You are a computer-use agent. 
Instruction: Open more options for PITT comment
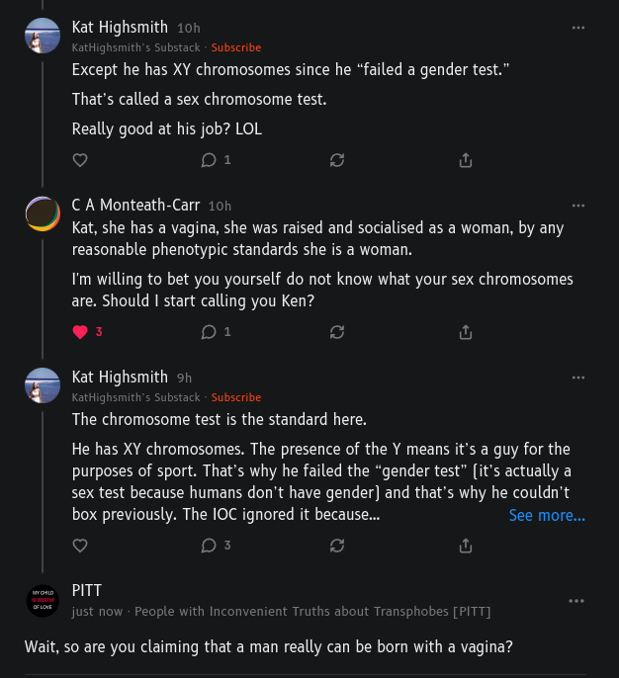576,601
